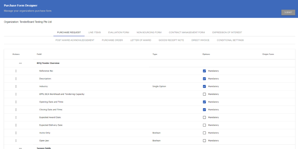This screenshot has height=149, width=298.
Task: Click the Boolean type of Invite Only
Action: point(156,133)
